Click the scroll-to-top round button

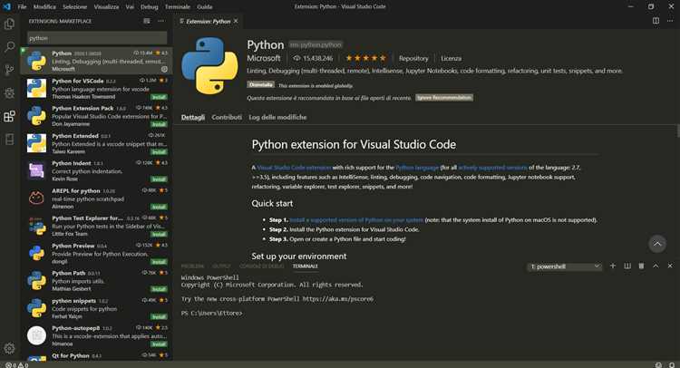click(657, 244)
